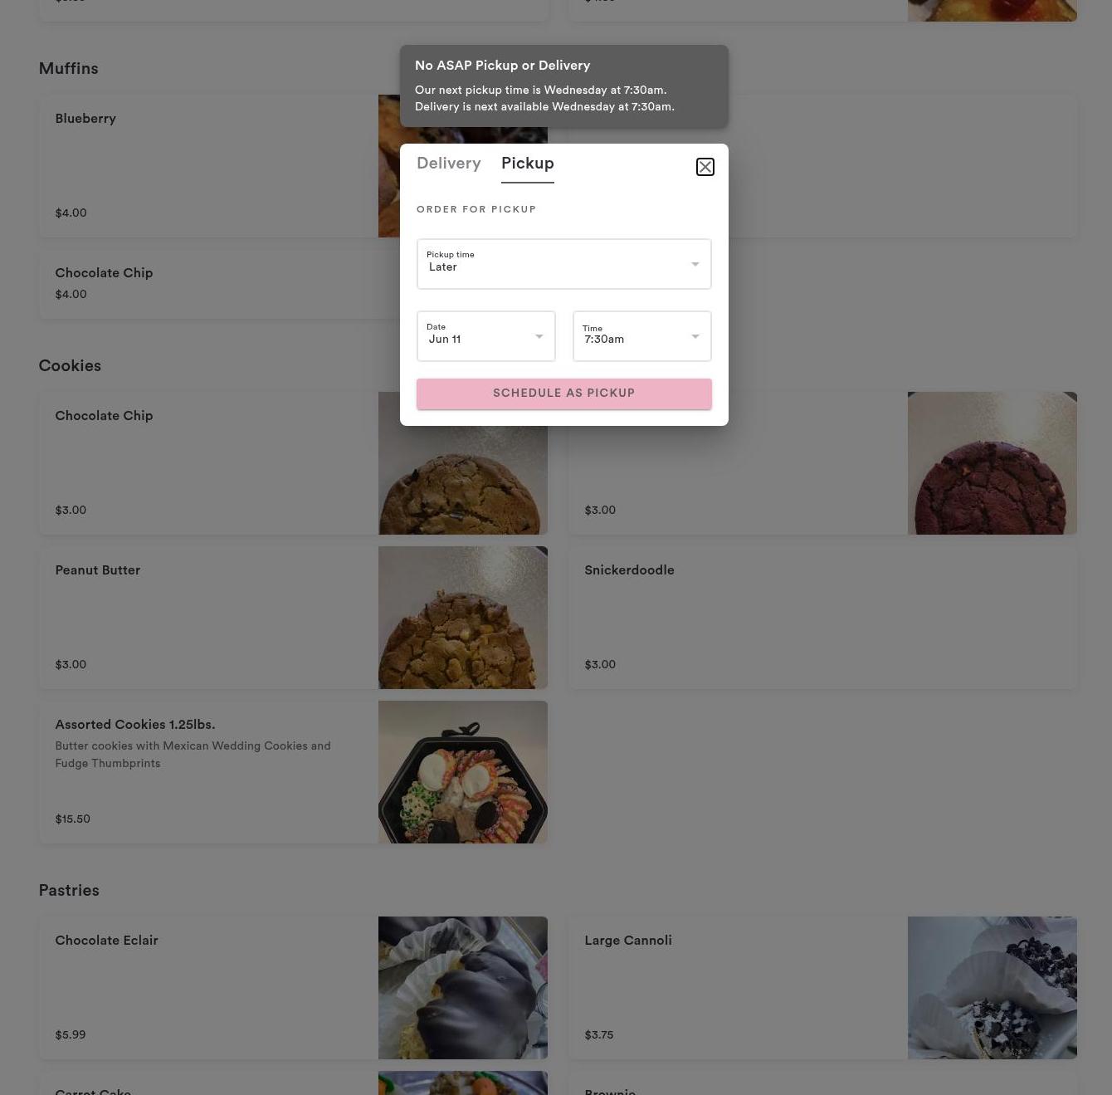
Task: Open the Pickup time dropdown
Action: coord(563,264)
